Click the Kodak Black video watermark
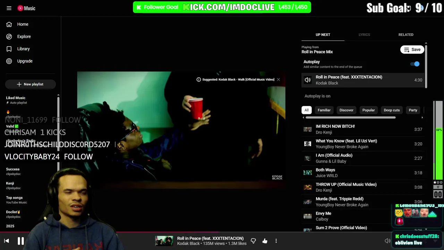Viewport: 444px width, 250px height. (277, 177)
